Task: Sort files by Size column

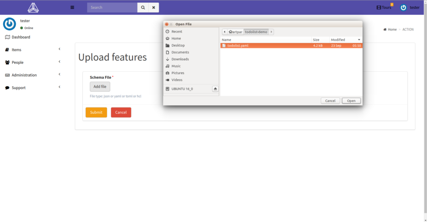Action: pyautogui.click(x=320, y=40)
